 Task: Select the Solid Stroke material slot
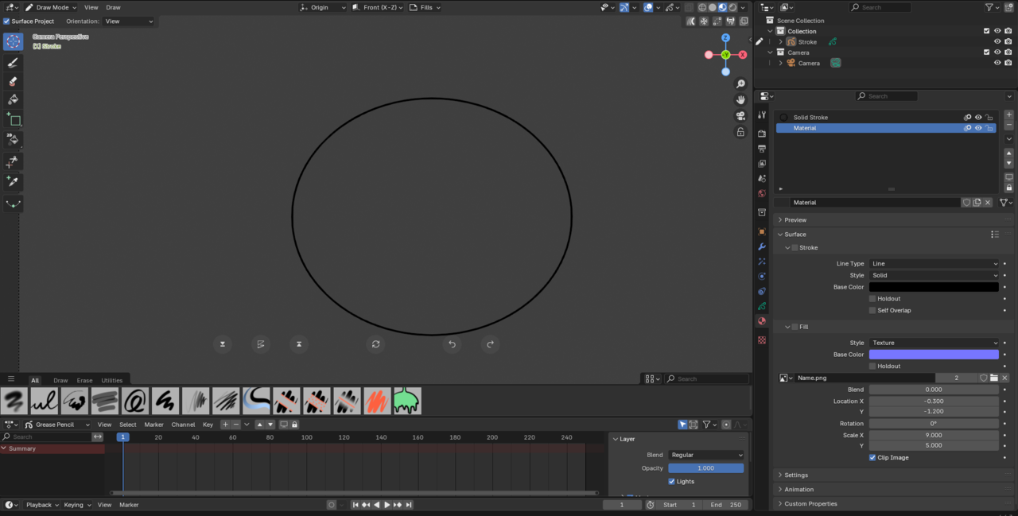coord(810,117)
